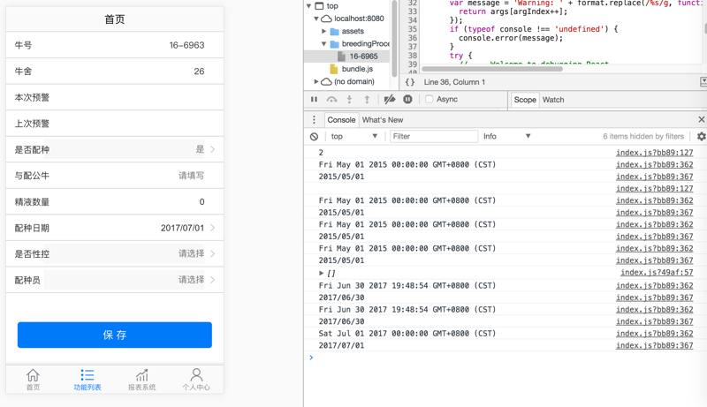The height and width of the screenshot is (407, 707).
Task: Switch to the Watch tab
Action: click(553, 100)
